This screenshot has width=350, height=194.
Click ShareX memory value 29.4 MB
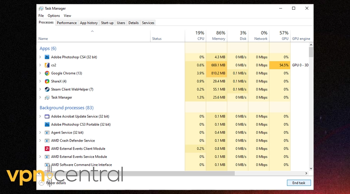217,81
